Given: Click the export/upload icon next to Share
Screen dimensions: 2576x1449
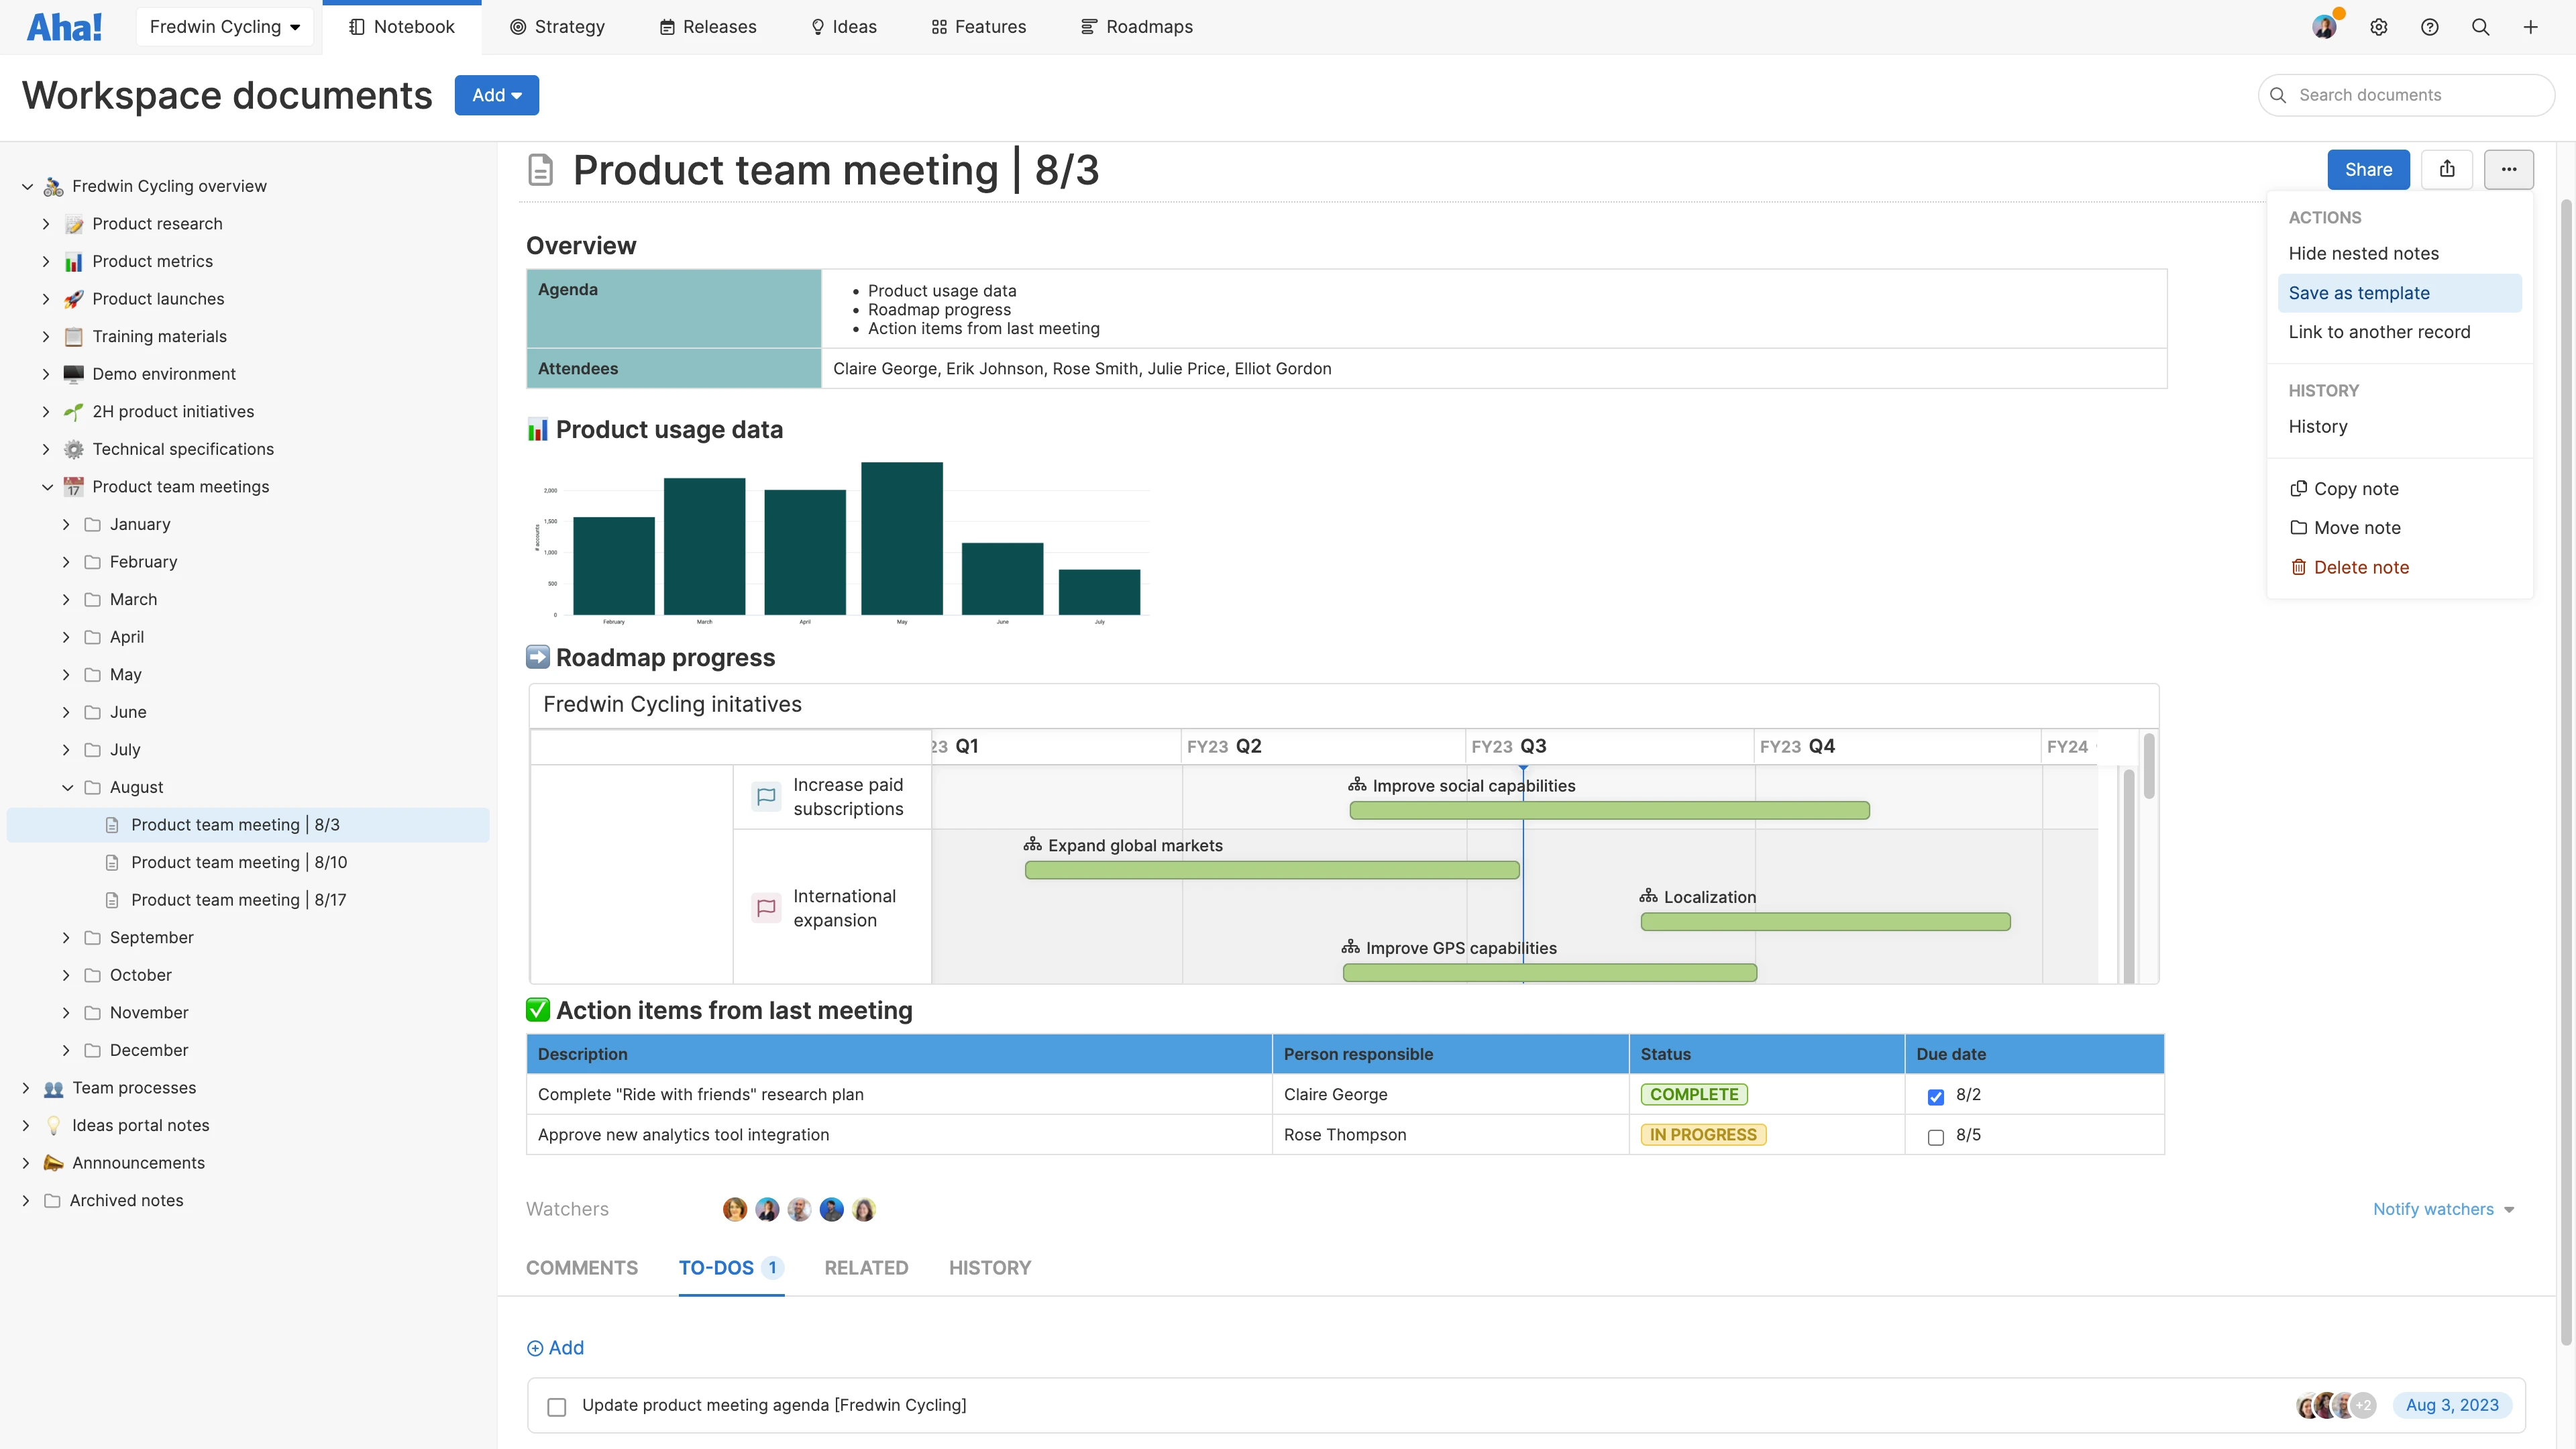Looking at the screenshot, I should coord(2446,169).
